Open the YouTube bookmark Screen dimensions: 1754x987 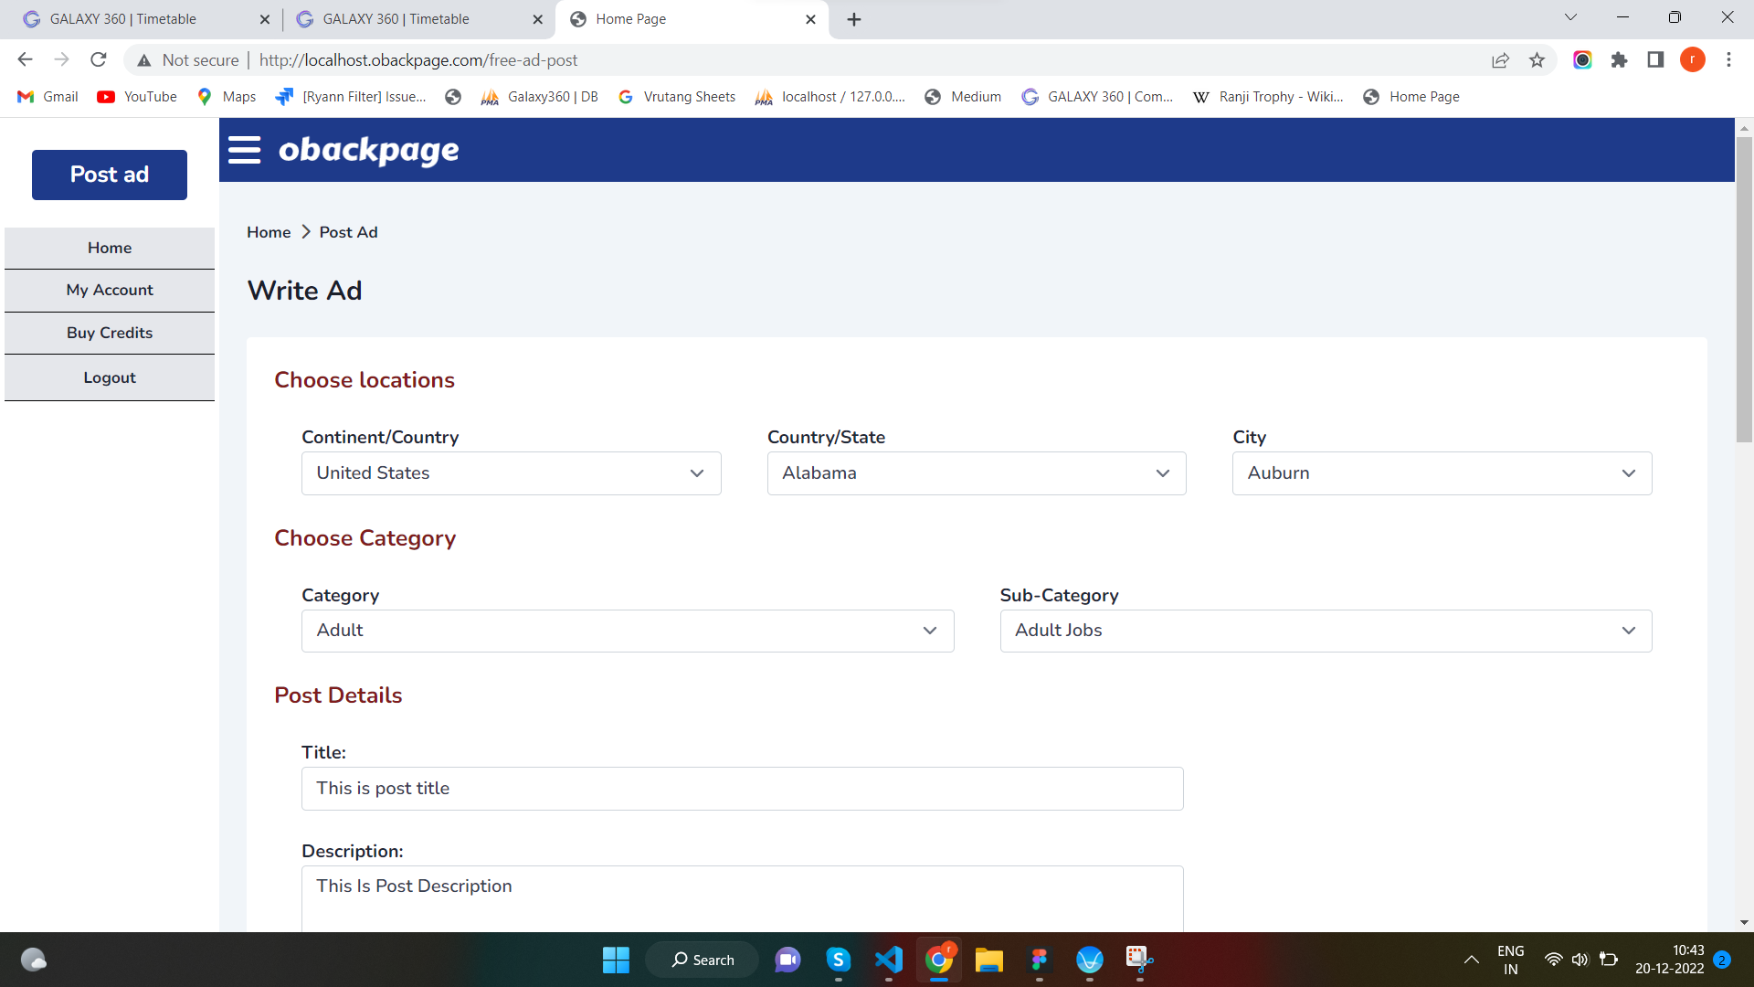tap(137, 97)
